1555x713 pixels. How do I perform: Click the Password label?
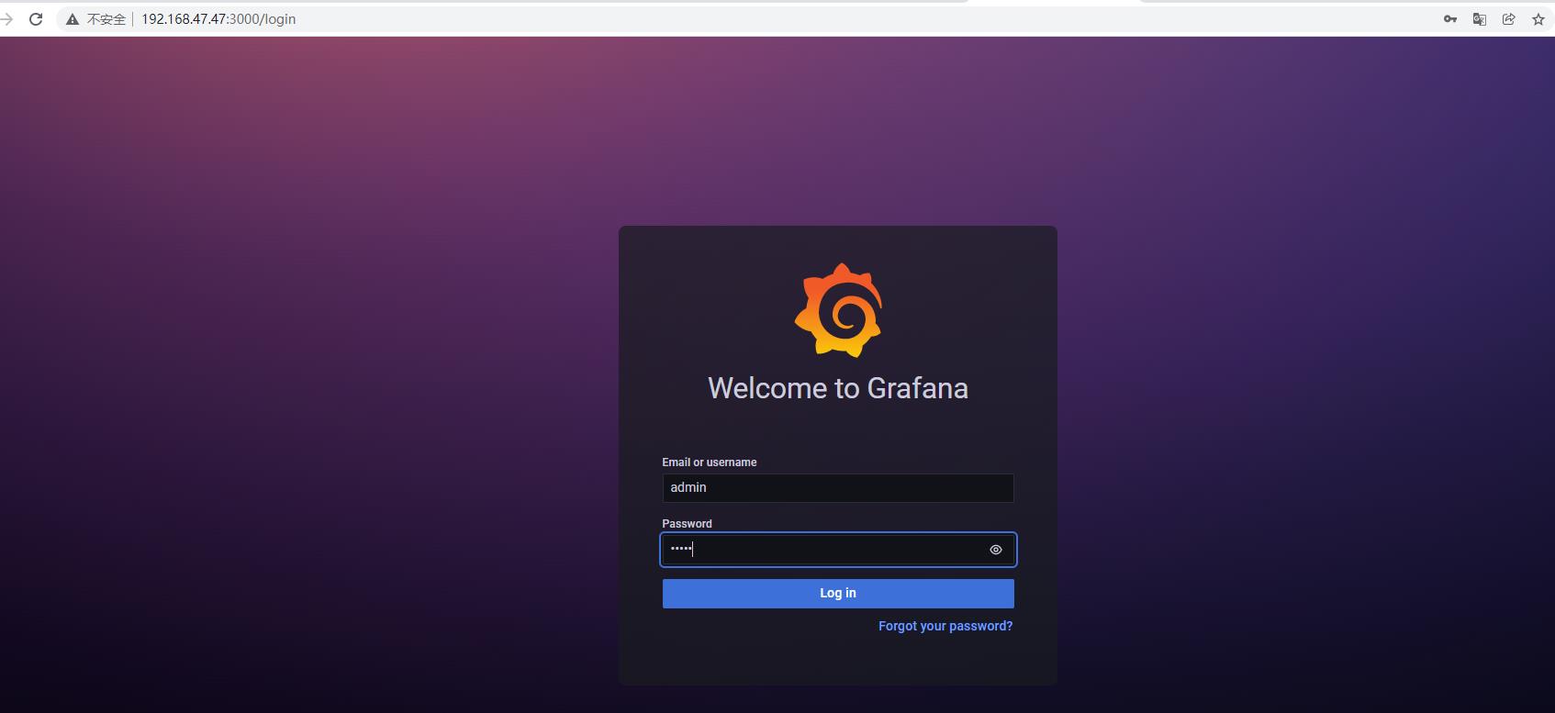(x=687, y=524)
